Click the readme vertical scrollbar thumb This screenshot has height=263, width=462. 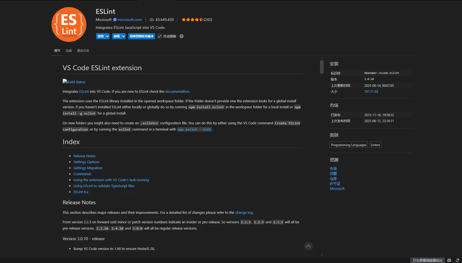pos(322,67)
